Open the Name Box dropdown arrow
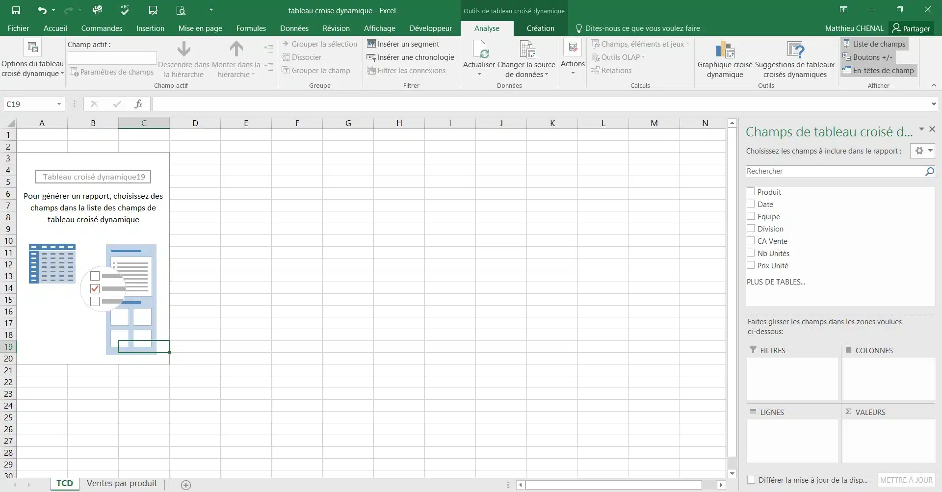 click(59, 104)
